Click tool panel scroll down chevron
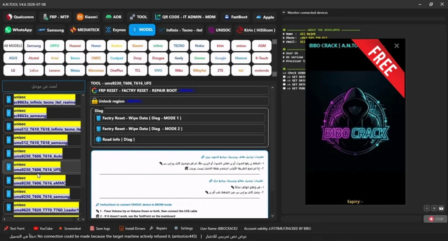Image resolution: width=448 pixels, height=241 pixels. pyautogui.click(x=272, y=216)
